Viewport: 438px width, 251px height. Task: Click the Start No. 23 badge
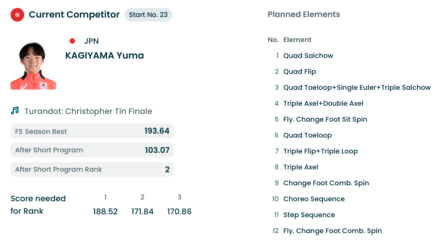(x=148, y=15)
